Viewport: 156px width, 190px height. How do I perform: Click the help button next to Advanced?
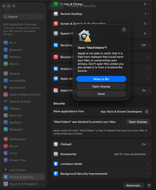tap(149, 185)
